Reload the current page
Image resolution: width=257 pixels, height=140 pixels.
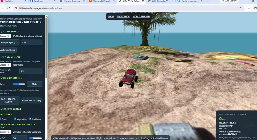(x=9, y=8)
